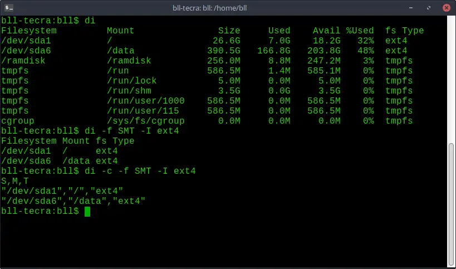Click the '/run/user/115' mount point
The width and height of the screenshot is (456, 269).
pos(143,111)
